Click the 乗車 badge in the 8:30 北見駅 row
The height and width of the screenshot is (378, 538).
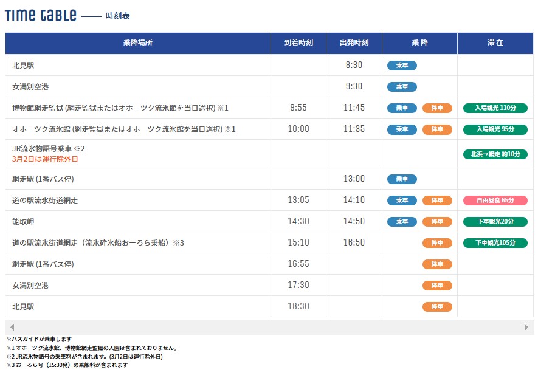click(402, 66)
